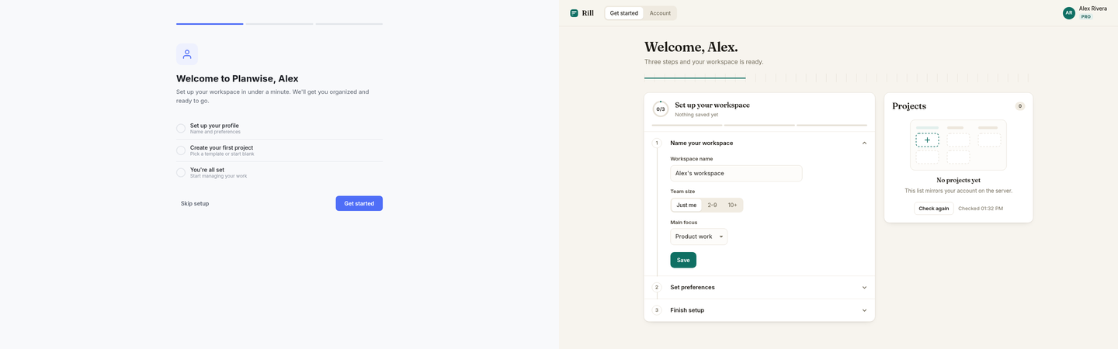The image size is (1118, 349).
Task: Click 'Pick a template or start blank' text
Action: [222, 154]
